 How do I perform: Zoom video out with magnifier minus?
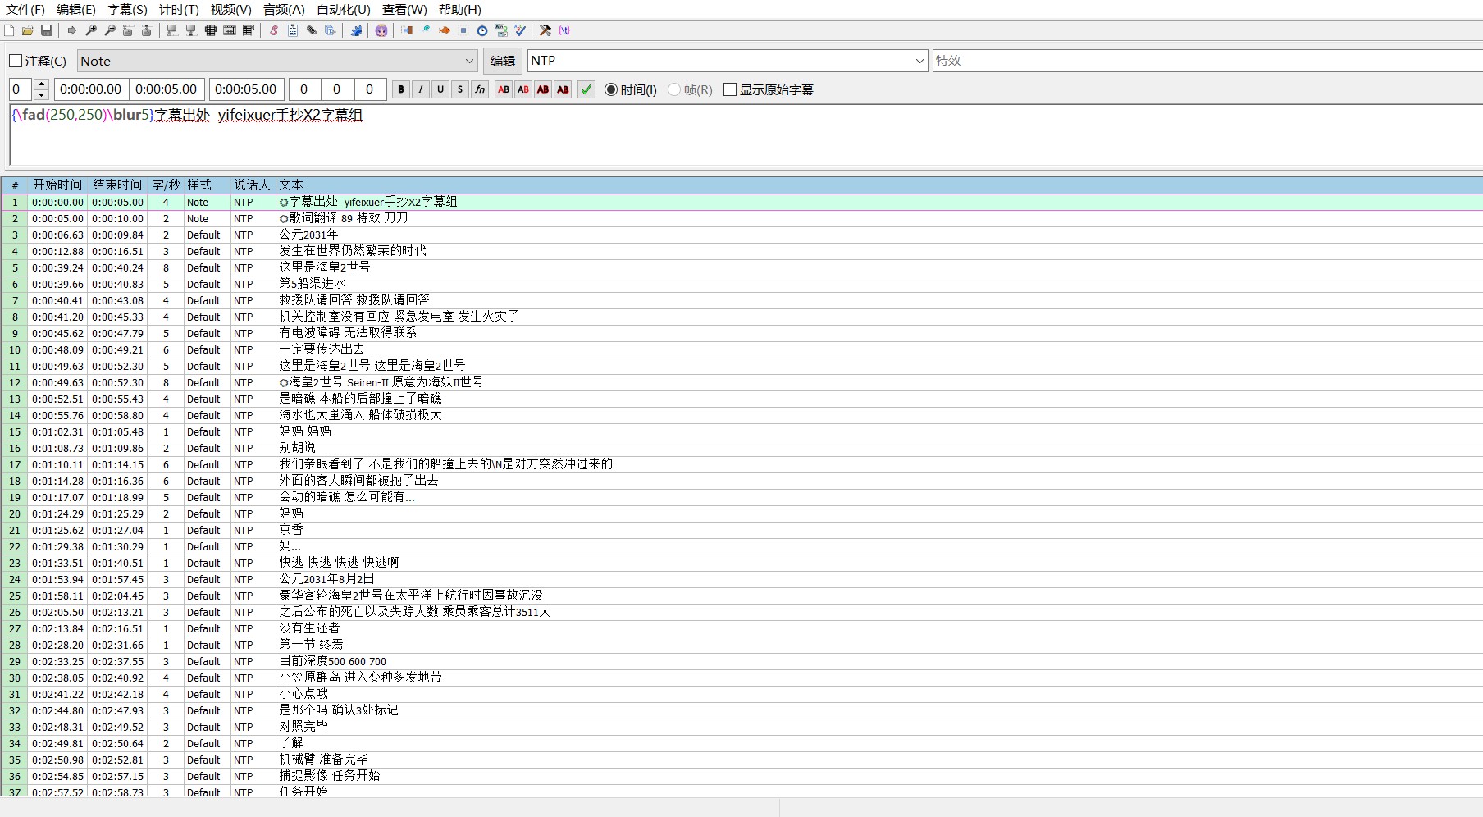point(110,30)
